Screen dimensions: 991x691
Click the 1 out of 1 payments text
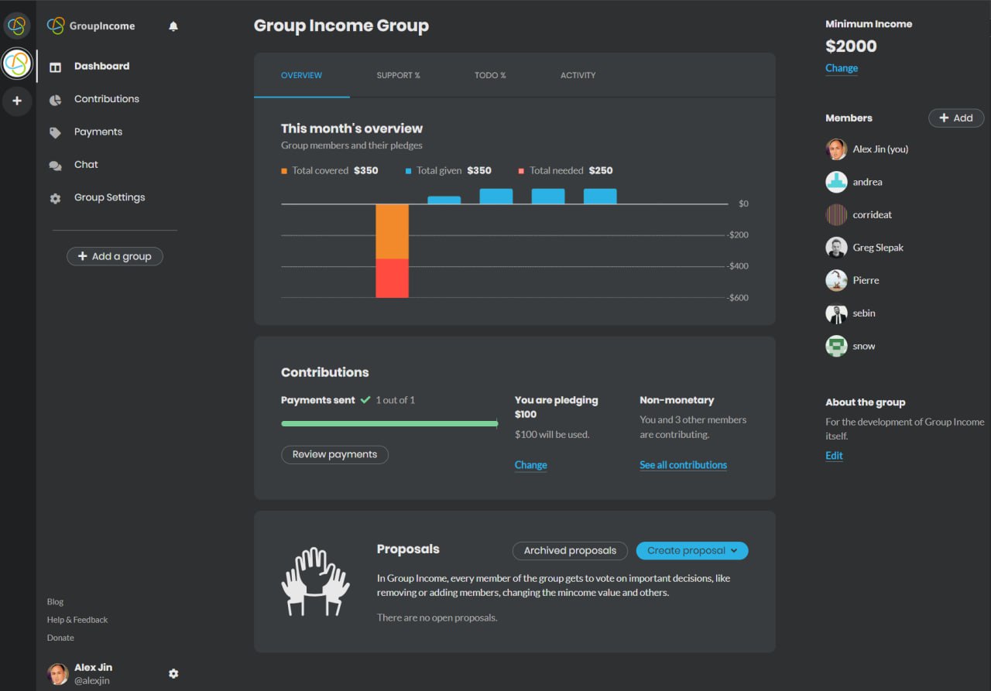tap(396, 400)
